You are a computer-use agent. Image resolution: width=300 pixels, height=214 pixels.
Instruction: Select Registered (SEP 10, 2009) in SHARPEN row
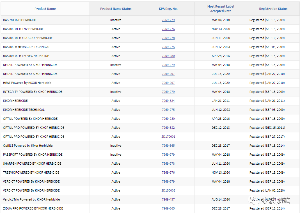coord(267,164)
